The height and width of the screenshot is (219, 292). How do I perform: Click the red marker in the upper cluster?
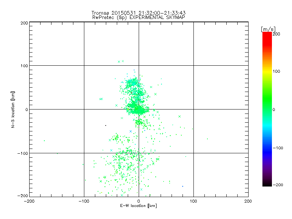coord(131,93)
